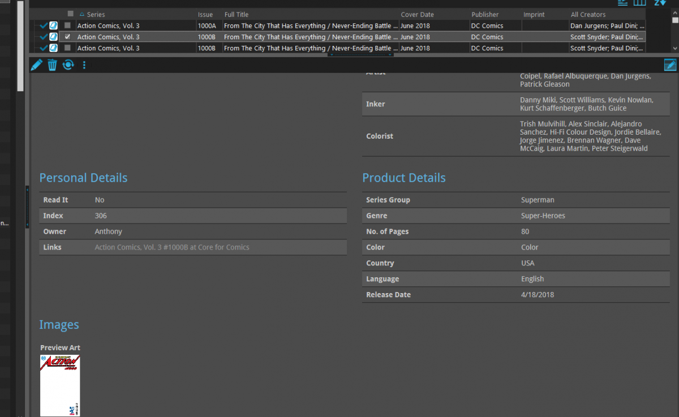This screenshot has height=417, width=679.
Task: Toggle the select-all checkbox in the list header
Action: 70,14
